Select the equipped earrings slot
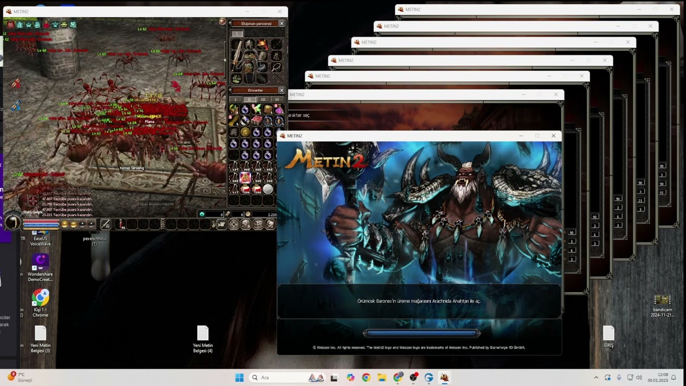The width and height of the screenshot is (686, 386). (276, 55)
